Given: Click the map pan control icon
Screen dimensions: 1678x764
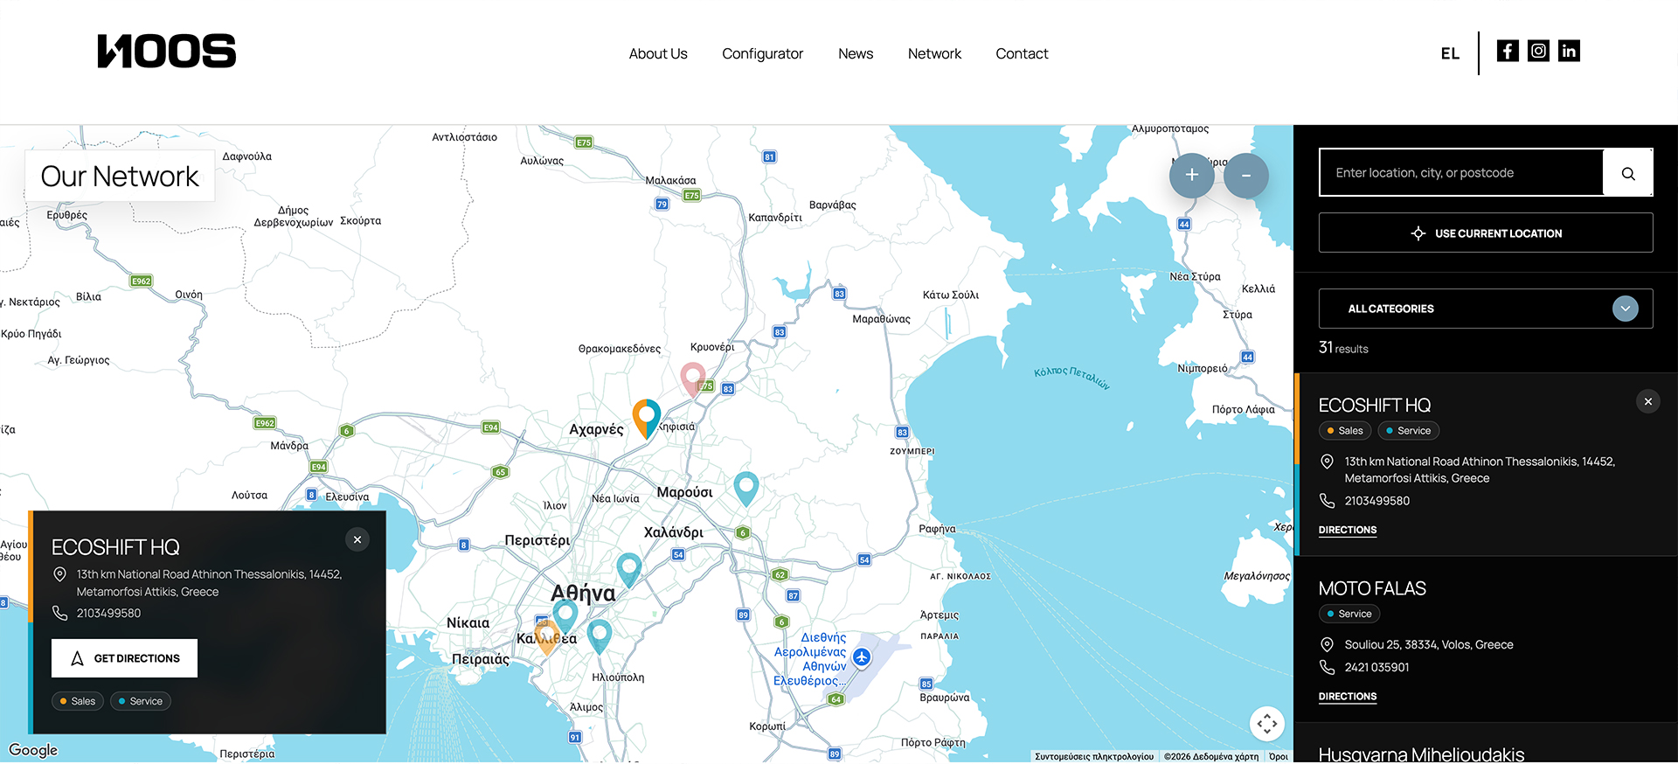Looking at the screenshot, I should pos(1267,724).
